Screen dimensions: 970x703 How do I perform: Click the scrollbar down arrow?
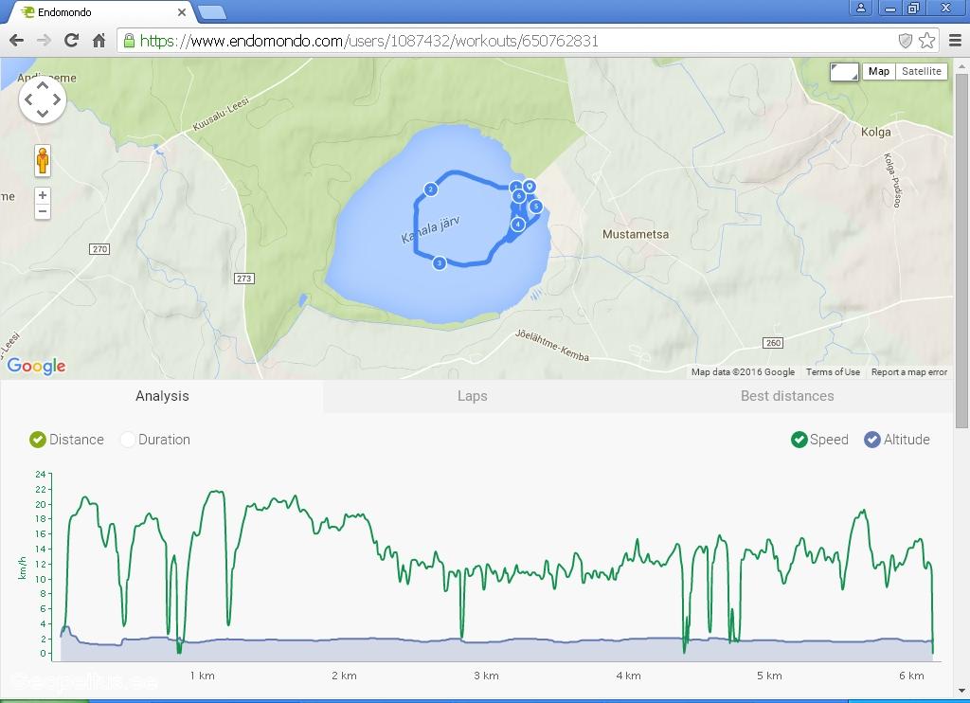[961, 691]
